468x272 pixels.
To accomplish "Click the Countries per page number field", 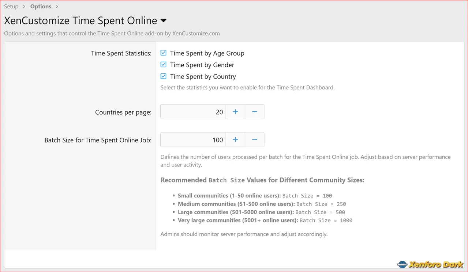I will point(193,112).
